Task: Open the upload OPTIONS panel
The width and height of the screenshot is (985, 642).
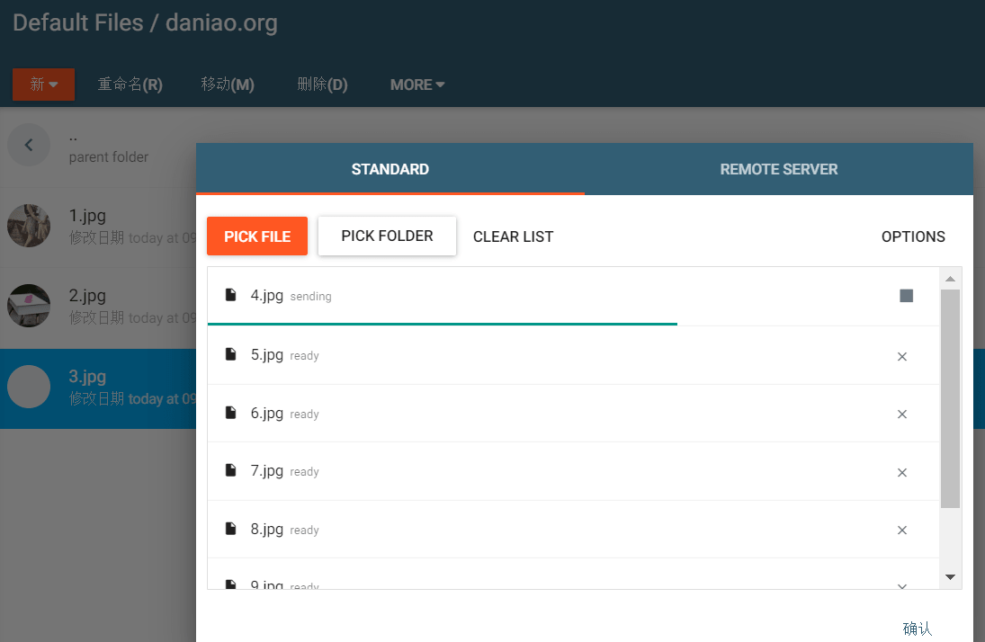Action: click(913, 236)
